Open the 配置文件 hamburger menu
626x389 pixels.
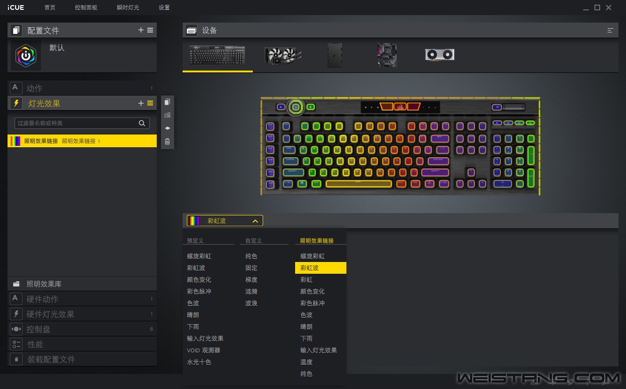coord(150,30)
